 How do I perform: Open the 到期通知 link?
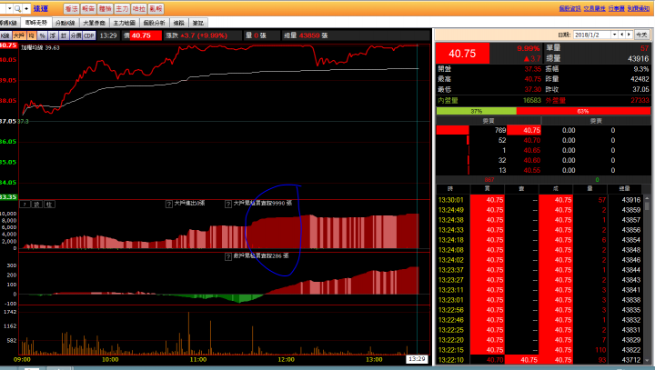click(639, 8)
